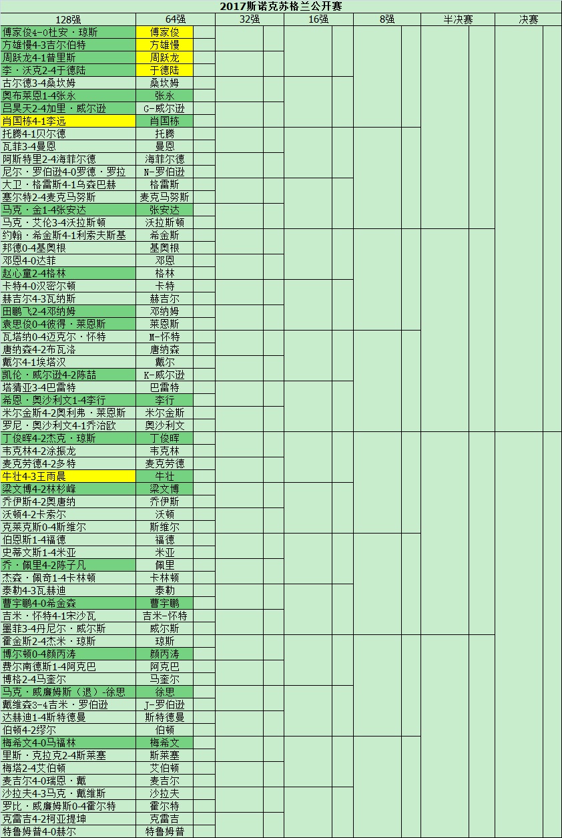Select the 128强 column header
562x838 pixels.
pos(68,19)
